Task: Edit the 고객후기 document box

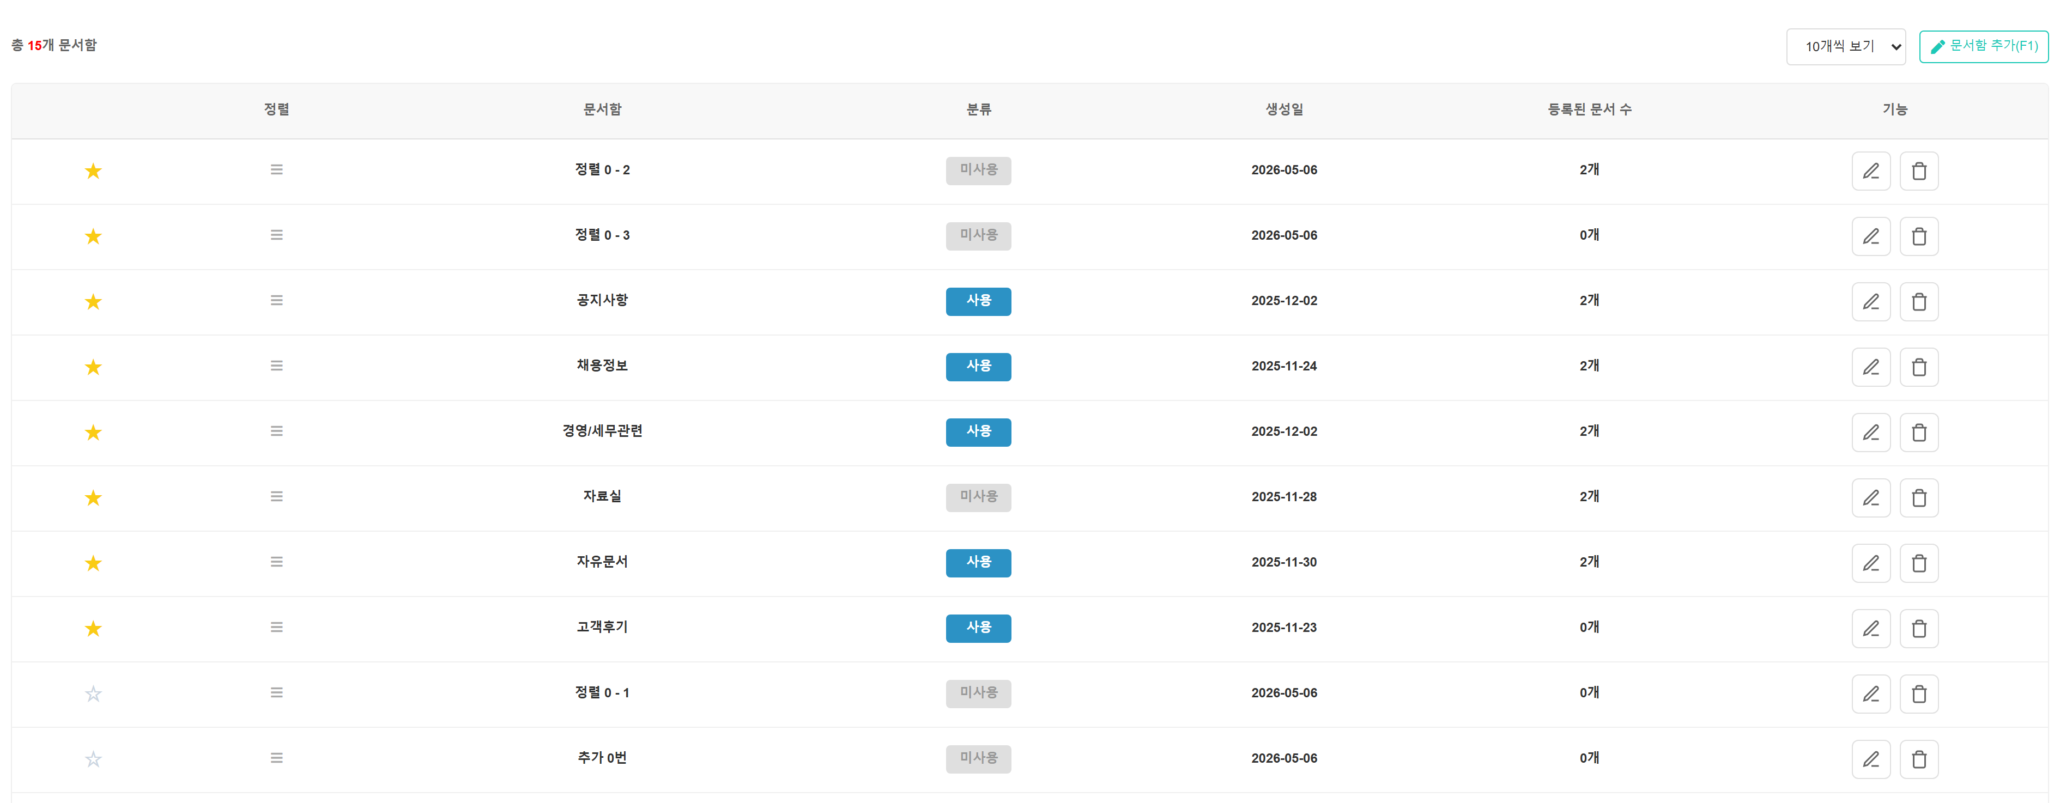Action: click(x=1870, y=629)
